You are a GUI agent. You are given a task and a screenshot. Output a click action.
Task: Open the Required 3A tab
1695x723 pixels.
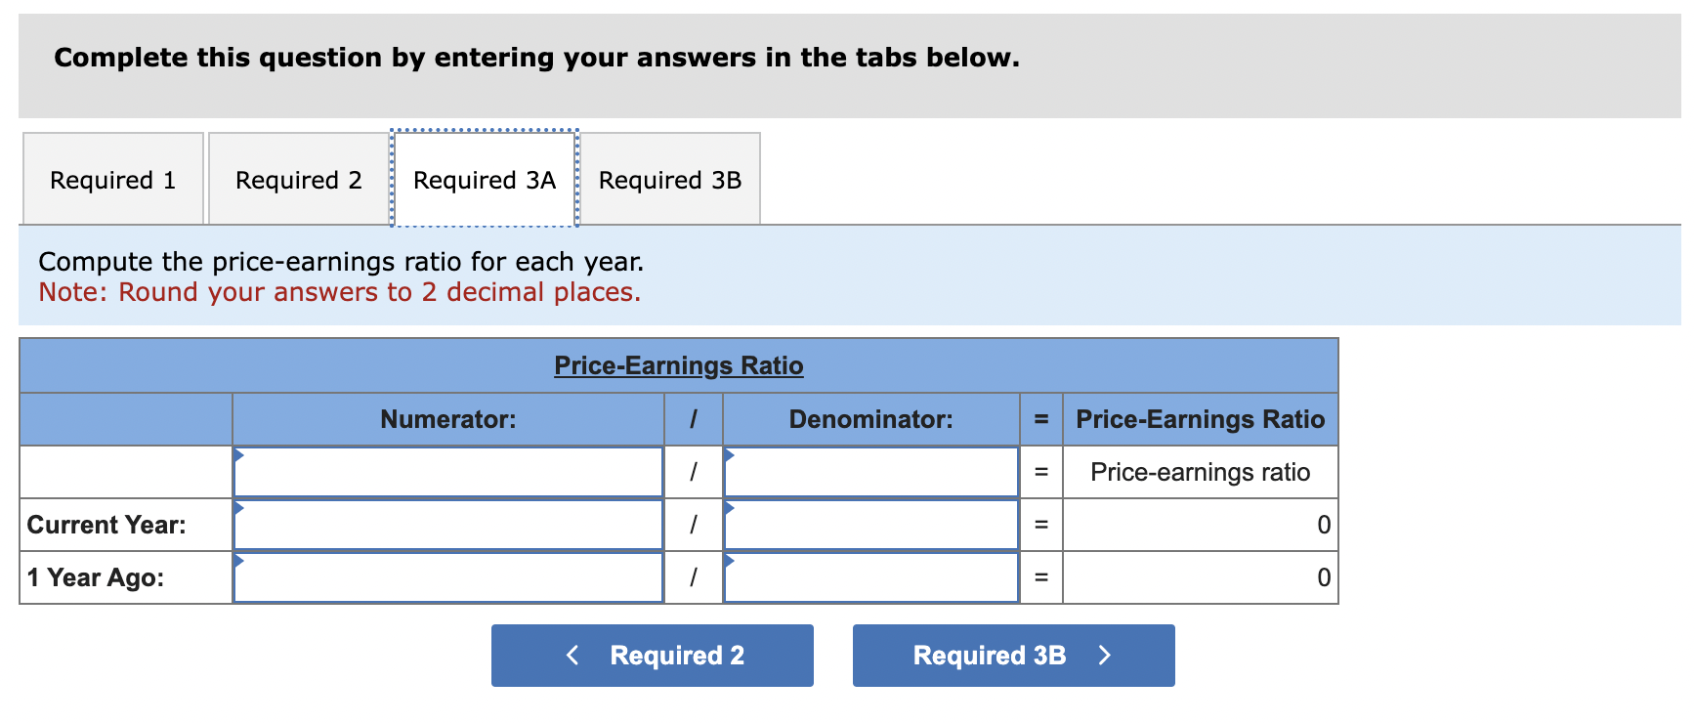point(484,180)
